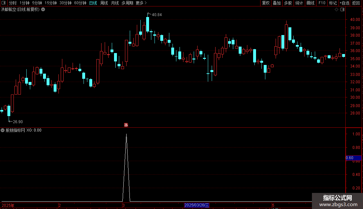
Task: Click 返回 to go back
Action: coord(356,3)
